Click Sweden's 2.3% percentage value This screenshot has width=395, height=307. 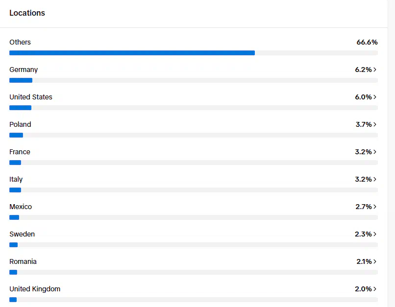(363, 234)
